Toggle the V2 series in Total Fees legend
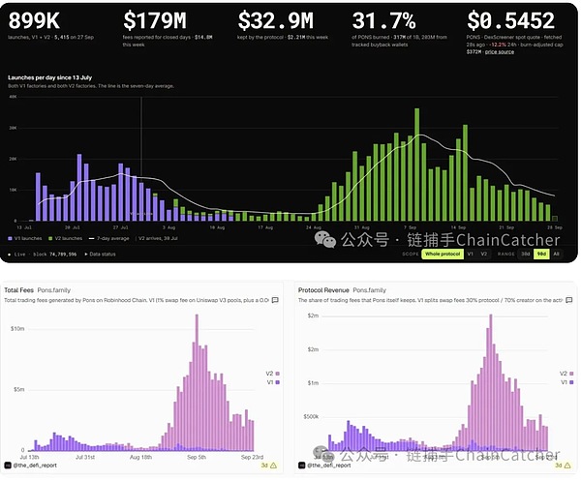 click(x=272, y=374)
